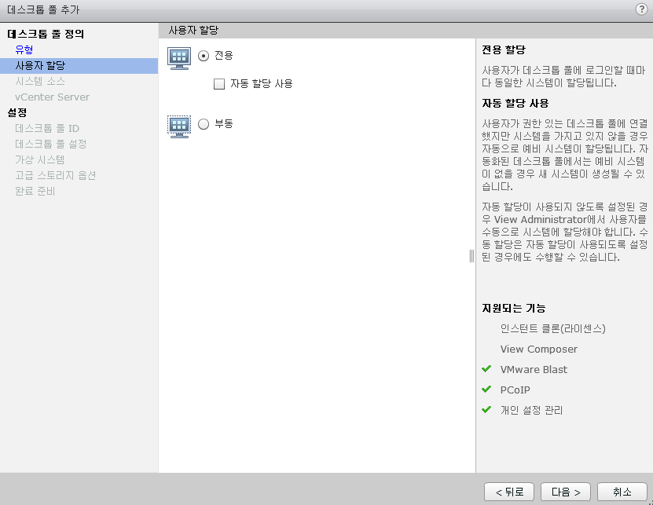The height and width of the screenshot is (505, 653).
Task: Click the 다음 > next button
Action: coord(566,492)
